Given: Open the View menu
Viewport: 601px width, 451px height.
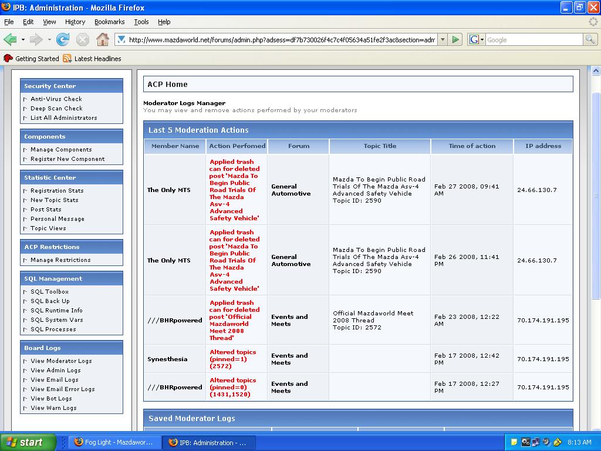Looking at the screenshot, I should 49,22.
